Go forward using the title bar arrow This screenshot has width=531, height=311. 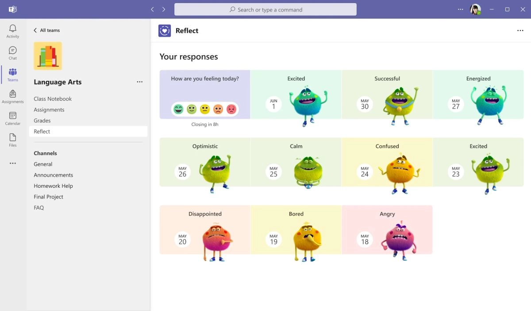164,9
